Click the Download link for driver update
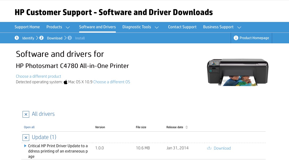Image resolution: width=289 pixels, height=166 pixels. (222, 148)
